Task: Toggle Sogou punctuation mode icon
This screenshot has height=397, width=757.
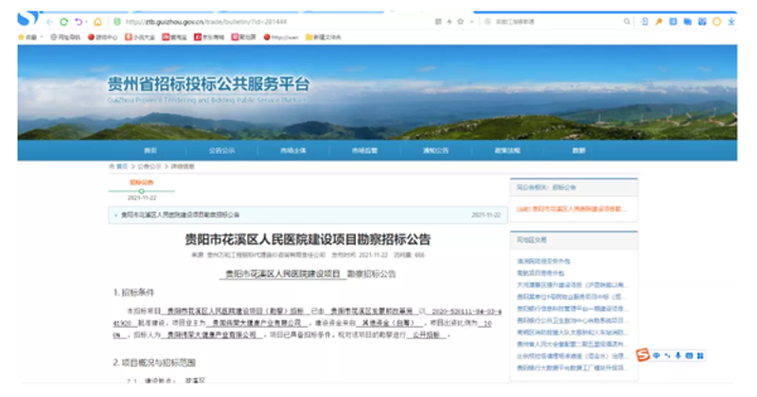Action: [668, 356]
